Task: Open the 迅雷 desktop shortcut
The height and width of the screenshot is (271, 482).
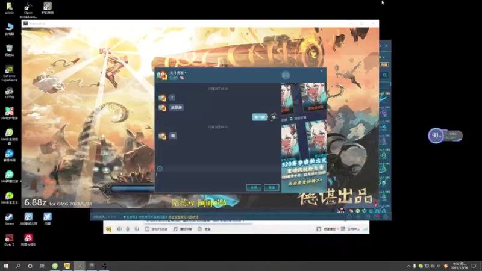Action: coord(48,219)
